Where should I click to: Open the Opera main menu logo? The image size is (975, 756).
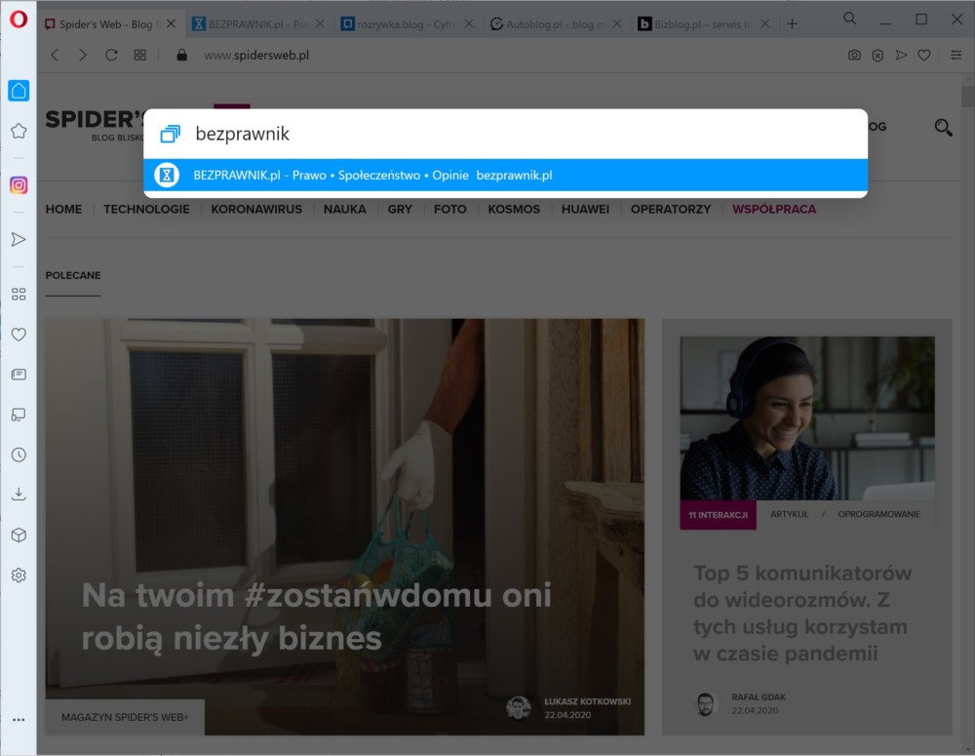tap(19, 20)
